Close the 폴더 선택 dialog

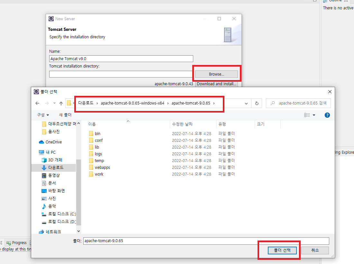click(x=330, y=91)
